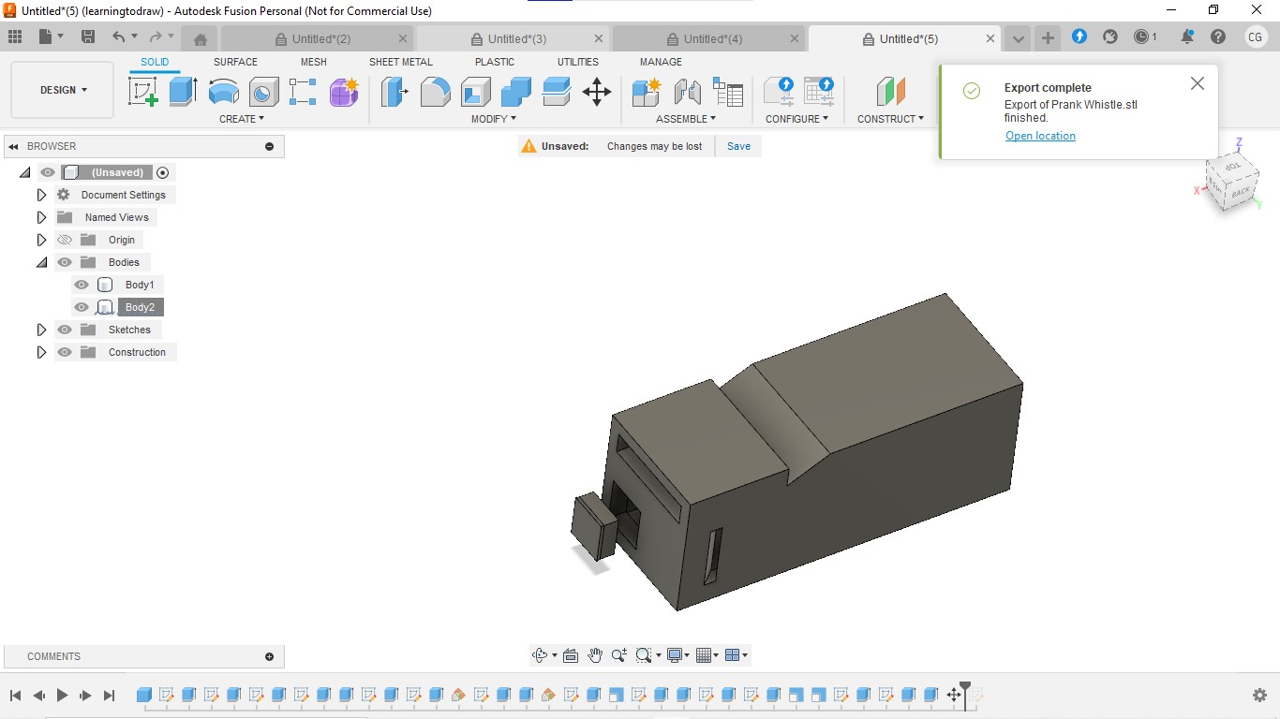Select the Joint tool
This screenshot has width=1280, height=719.
coord(688,92)
